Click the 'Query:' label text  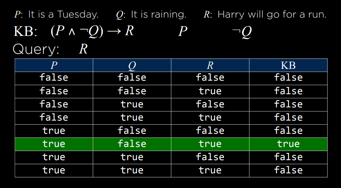pyautogui.click(x=36, y=49)
